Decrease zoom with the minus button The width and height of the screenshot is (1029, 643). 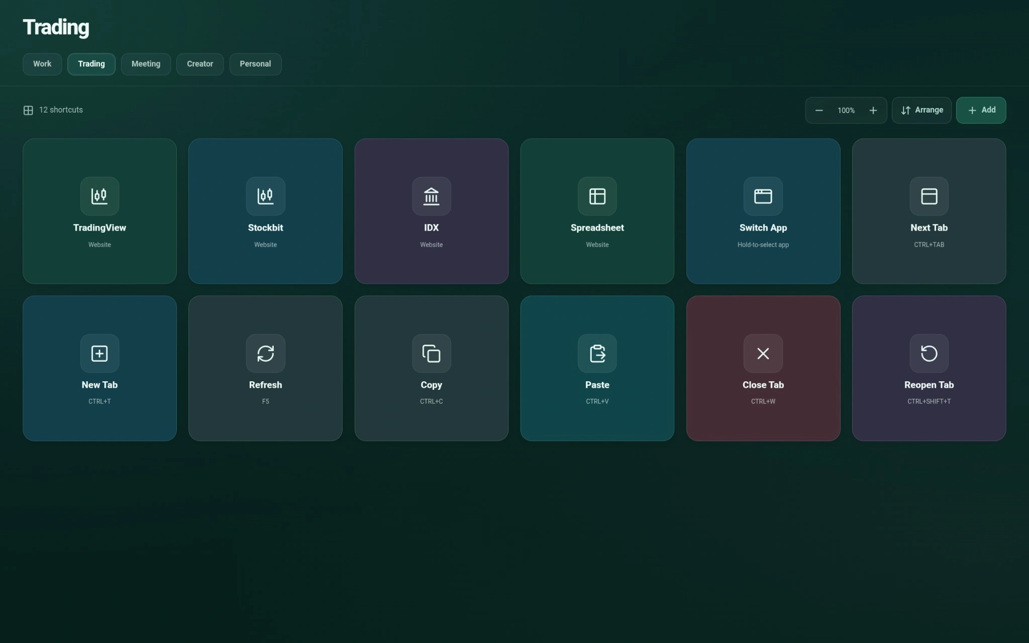tap(819, 110)
